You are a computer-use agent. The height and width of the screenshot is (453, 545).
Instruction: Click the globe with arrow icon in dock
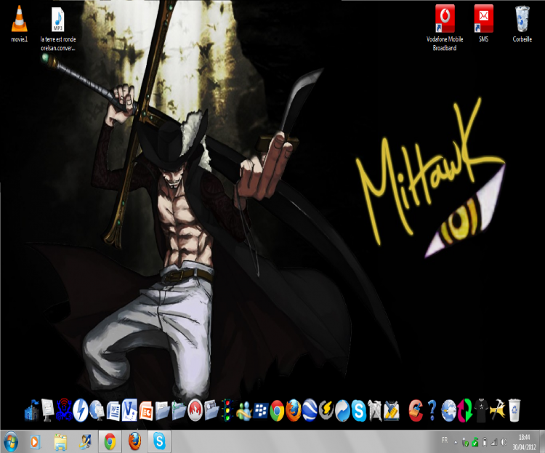(448, 411)
